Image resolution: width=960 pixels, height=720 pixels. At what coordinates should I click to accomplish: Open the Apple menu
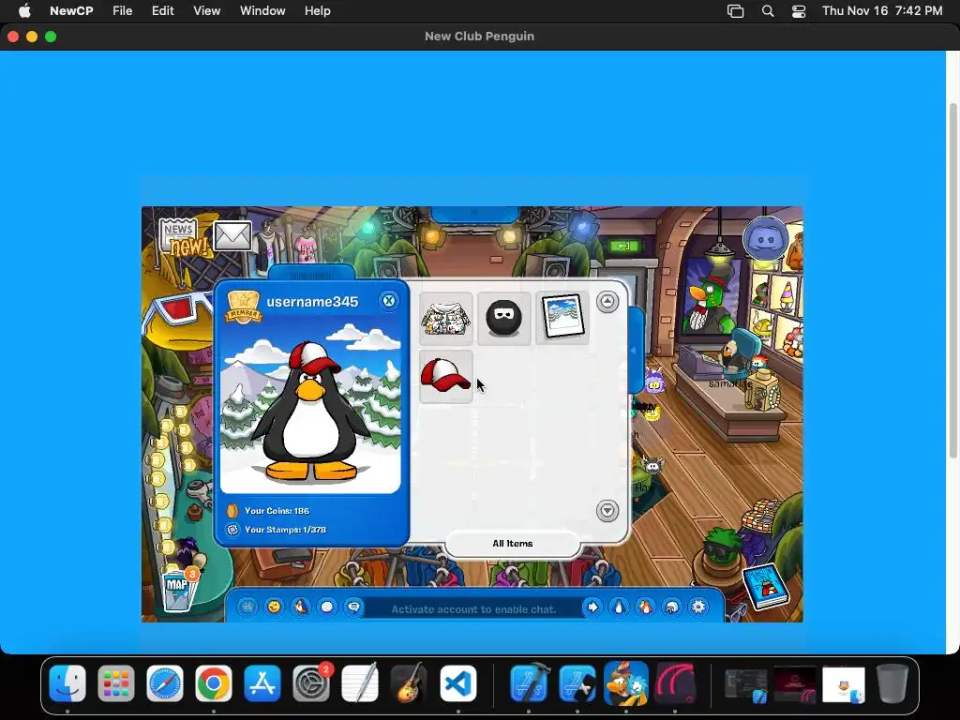pos(24,11)
